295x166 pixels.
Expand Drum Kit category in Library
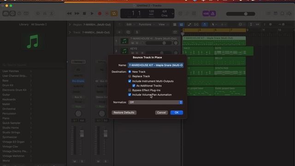pos(31,85)
